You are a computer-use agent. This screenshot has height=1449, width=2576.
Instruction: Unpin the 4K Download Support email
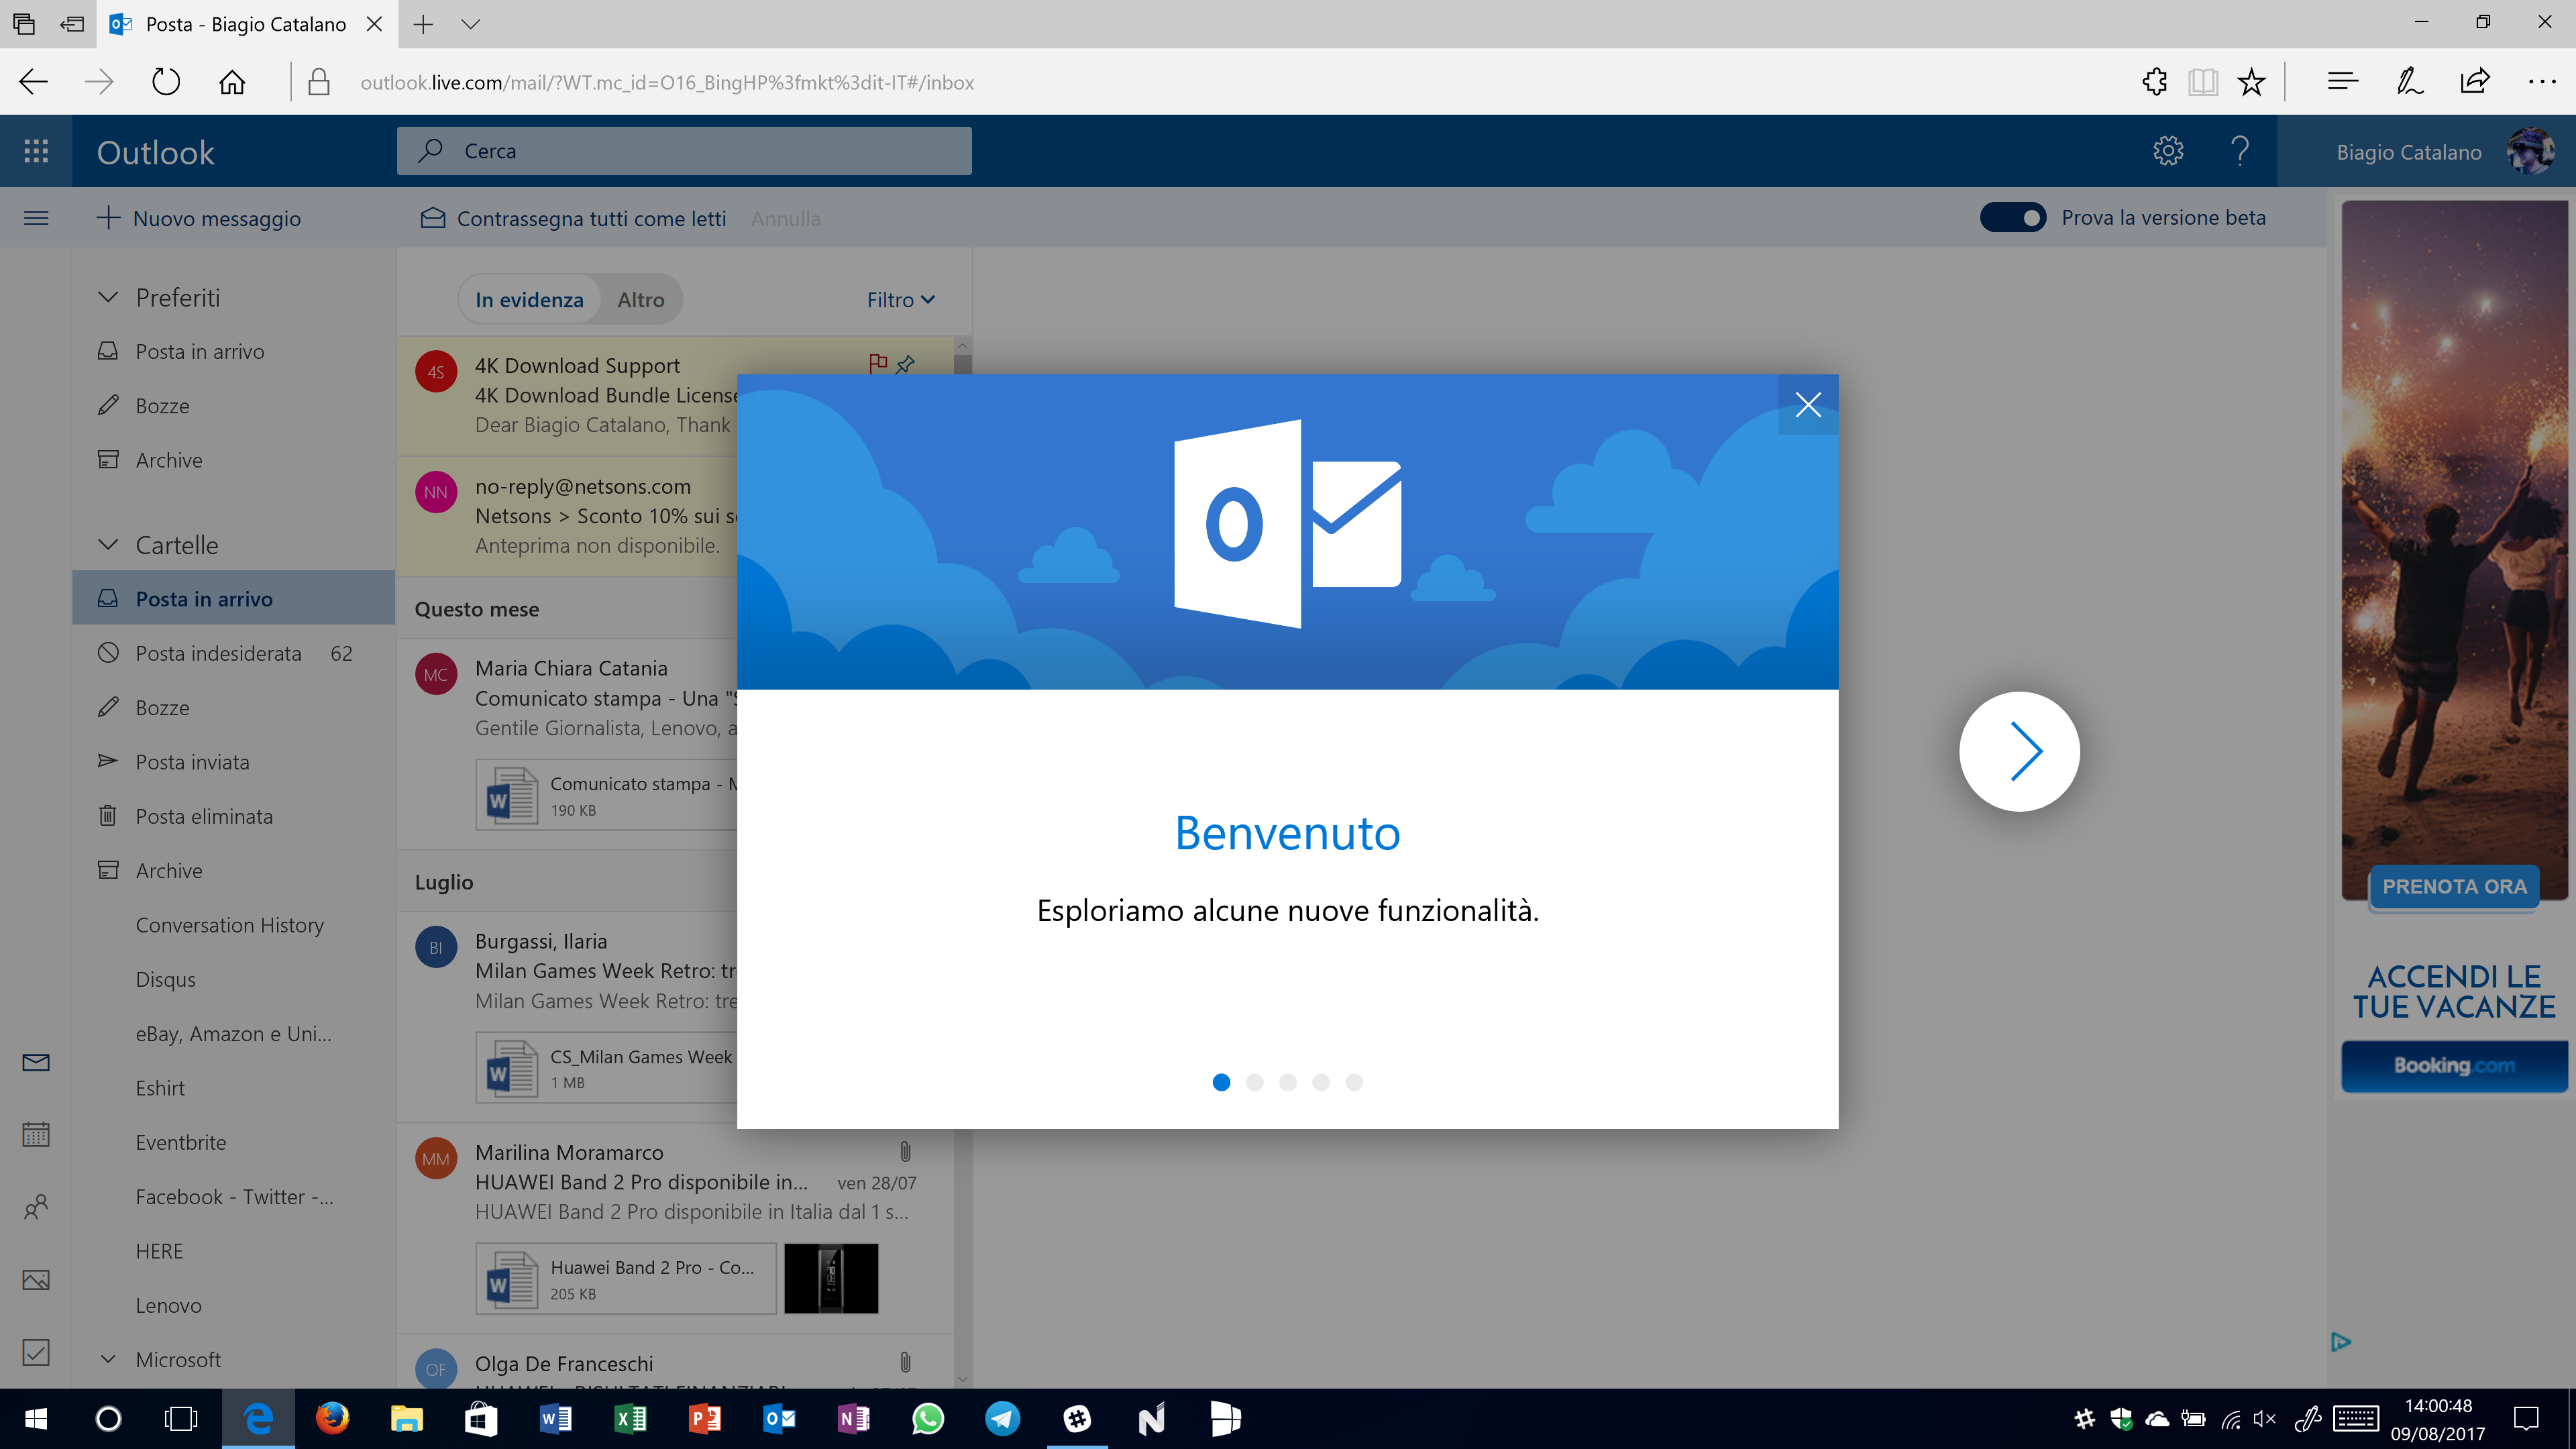[906, 364]
